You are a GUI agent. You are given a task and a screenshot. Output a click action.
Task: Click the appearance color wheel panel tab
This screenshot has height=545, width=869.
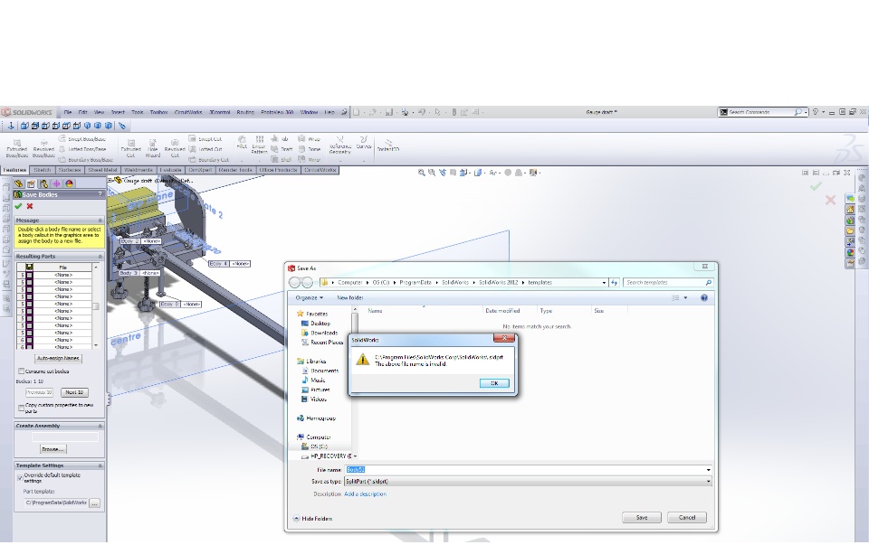coord(70,183)
